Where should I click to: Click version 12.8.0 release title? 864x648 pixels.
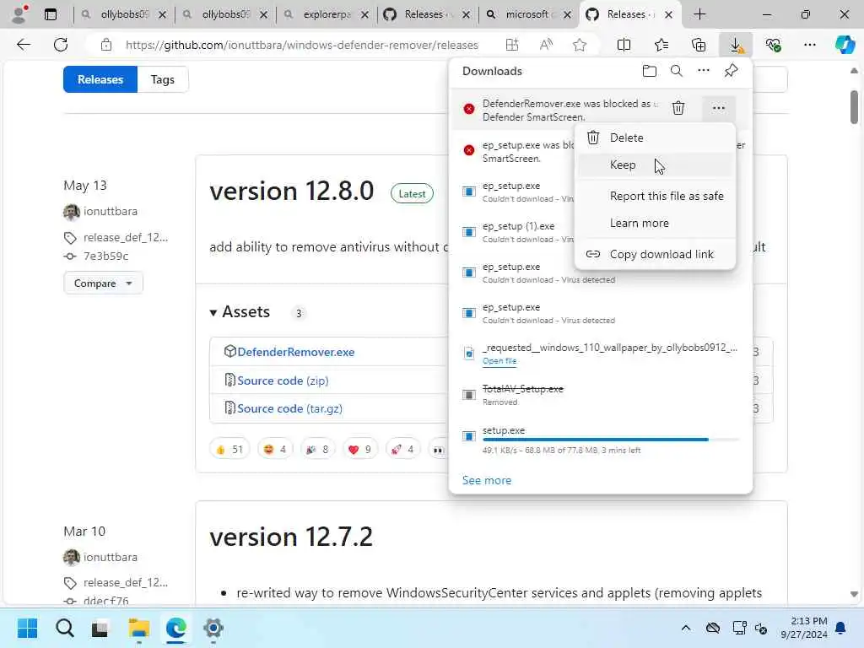tap(291, 192)
